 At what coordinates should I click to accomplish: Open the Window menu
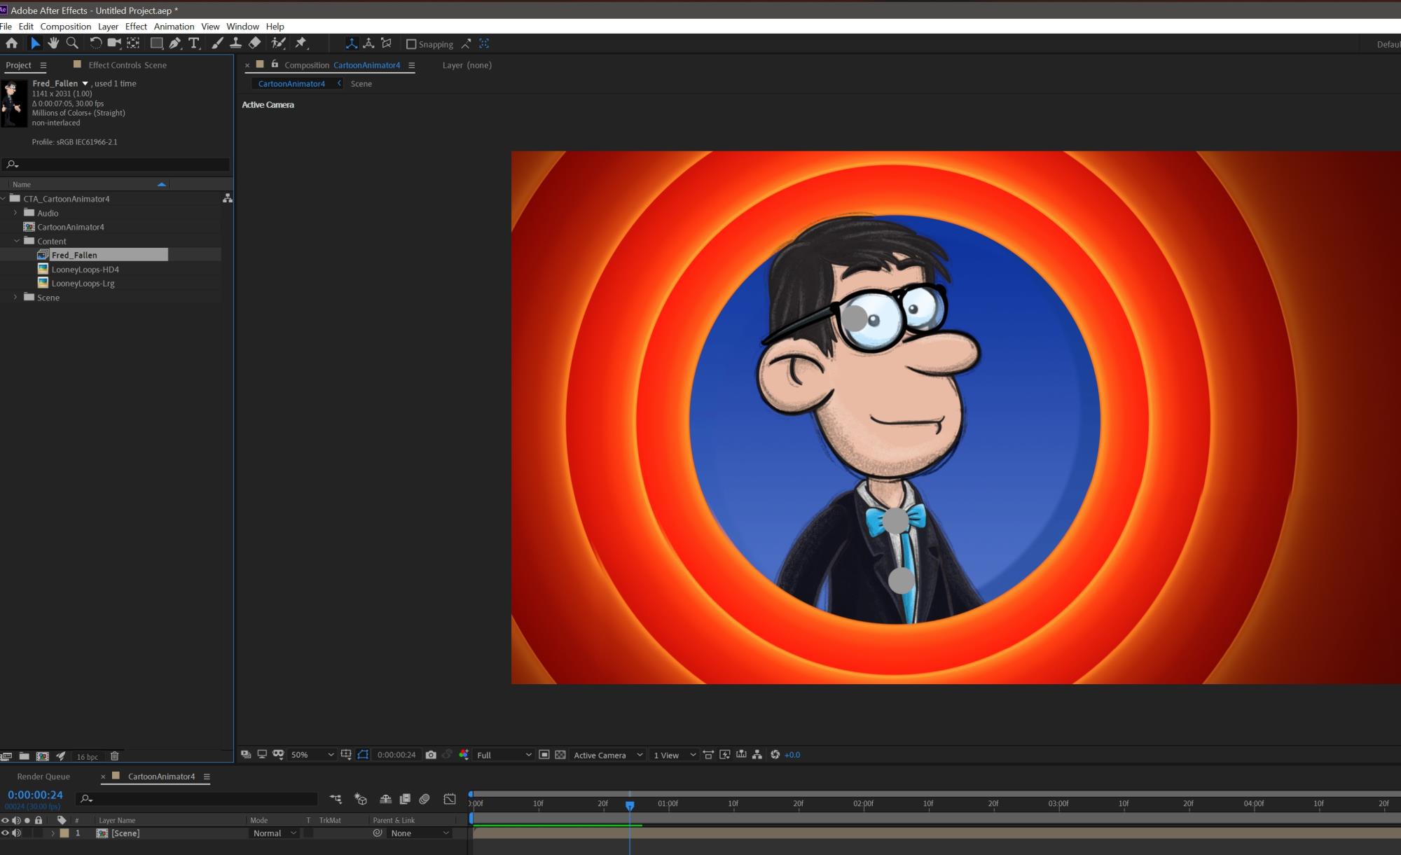click(242, 27)
